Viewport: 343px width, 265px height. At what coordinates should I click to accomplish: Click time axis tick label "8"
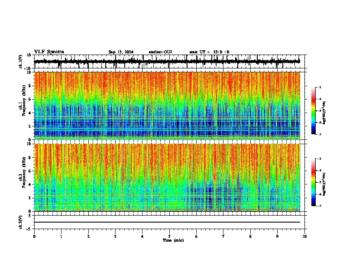pos(250,236)
